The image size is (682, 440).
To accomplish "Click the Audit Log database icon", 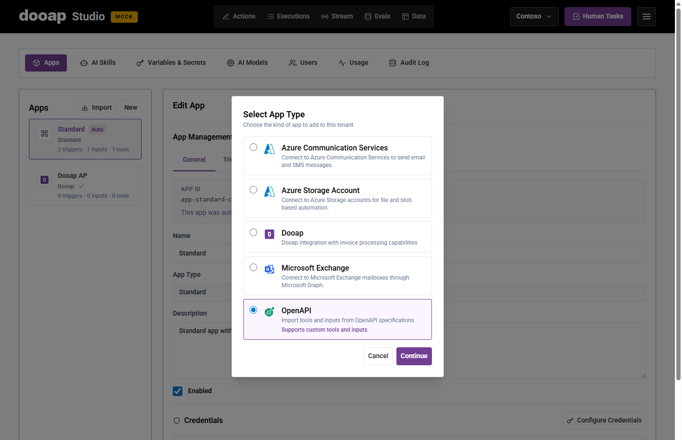I will 393,63.
